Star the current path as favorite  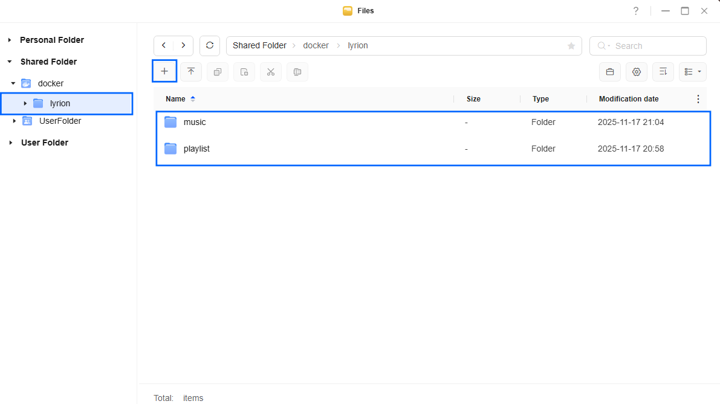click(x=571, y=46)
